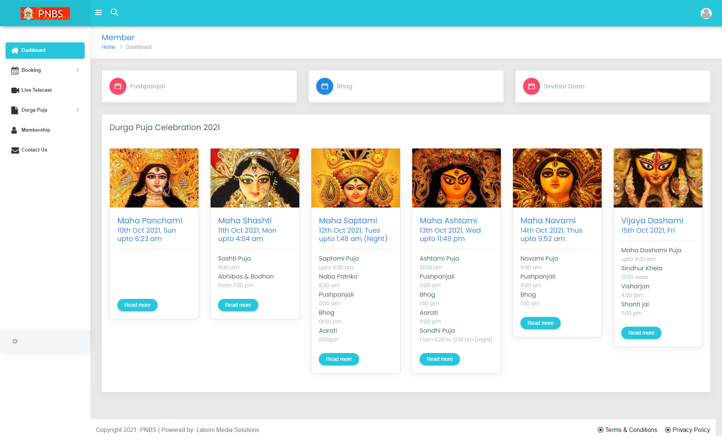Click the Dashboard home icon
Screen dimensions: 722x441
click(15, 50)
